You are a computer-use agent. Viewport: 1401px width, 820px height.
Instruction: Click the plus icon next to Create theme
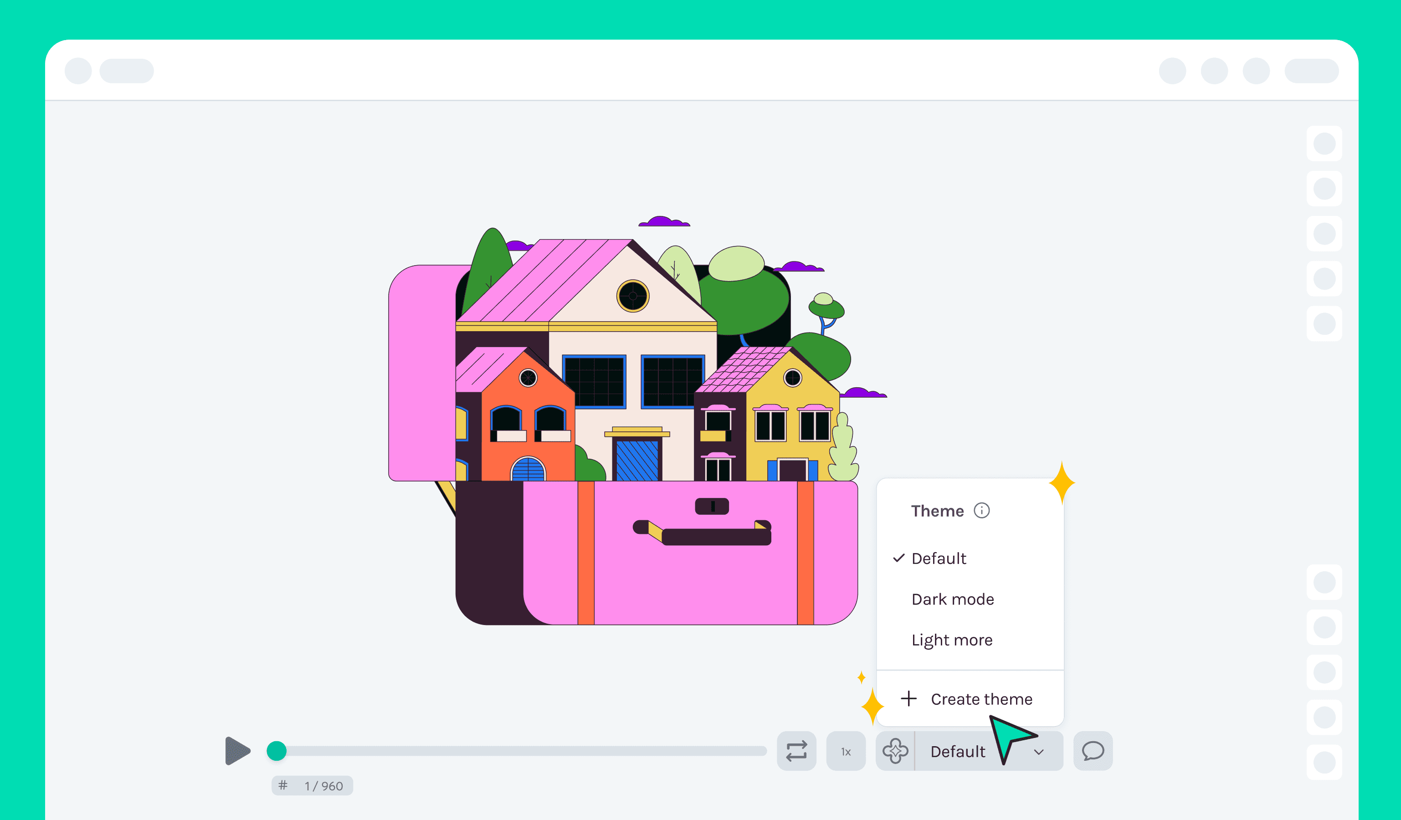pyautogui.click(x=908, y=699)
